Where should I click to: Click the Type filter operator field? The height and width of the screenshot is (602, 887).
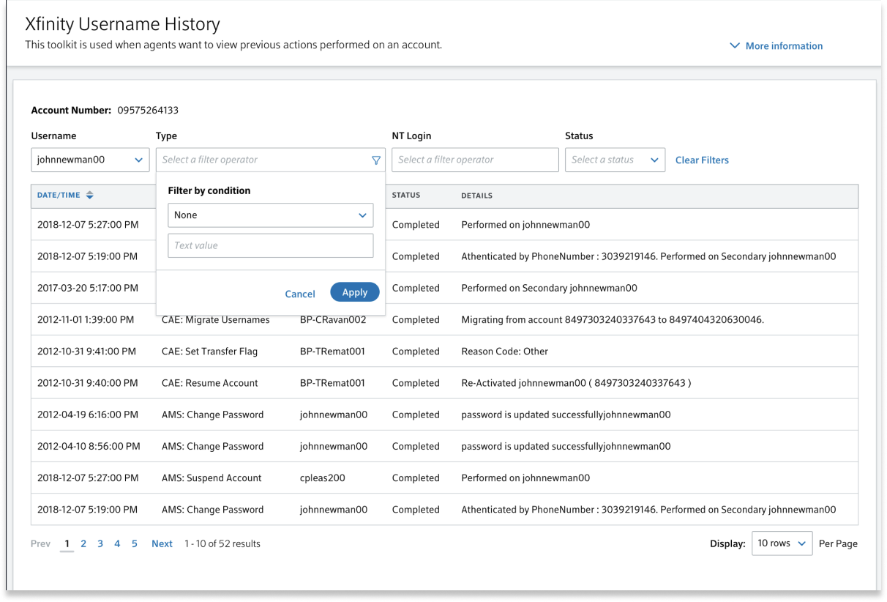[x=263, y=160]
